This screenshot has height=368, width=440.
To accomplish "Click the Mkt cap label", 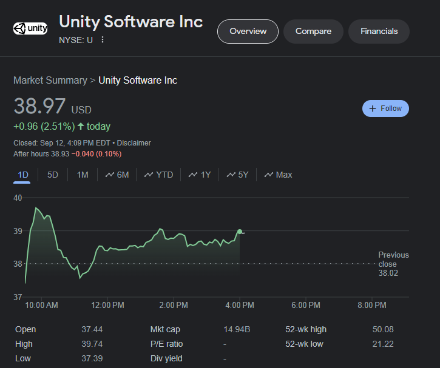I will [x=165, y=329].
